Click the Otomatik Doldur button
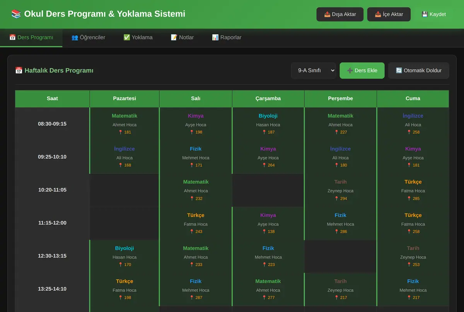 click(419, 70)
